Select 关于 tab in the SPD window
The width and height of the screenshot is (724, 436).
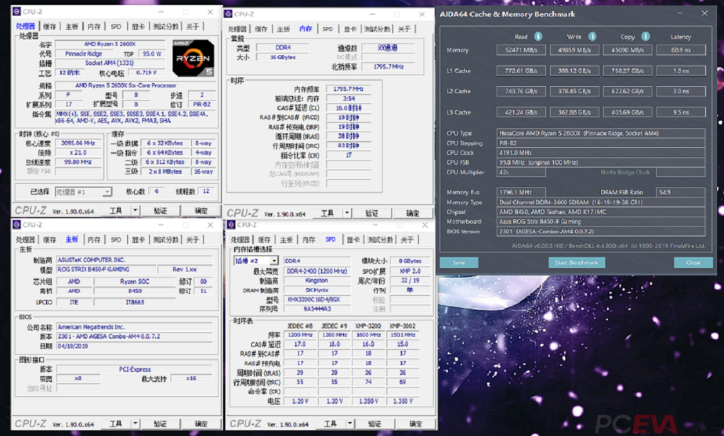[x=407, y=240]
